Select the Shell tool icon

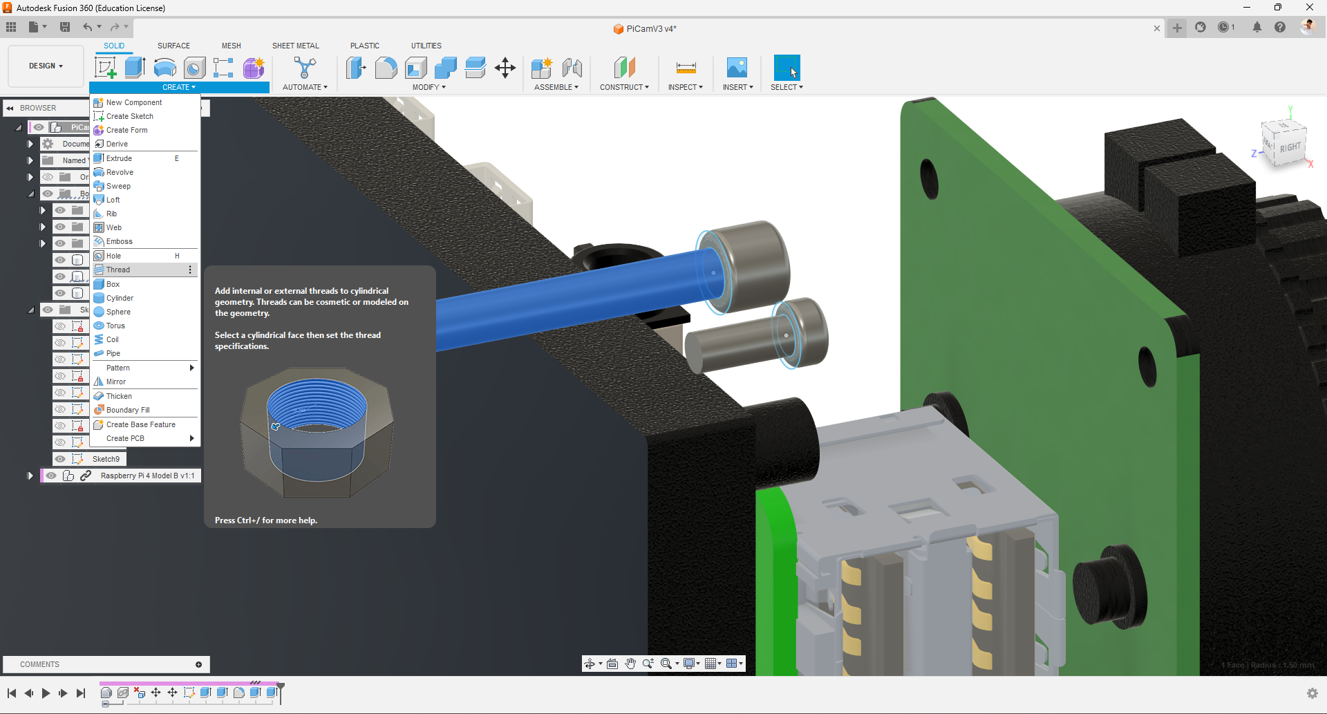[x=415, y=68]
